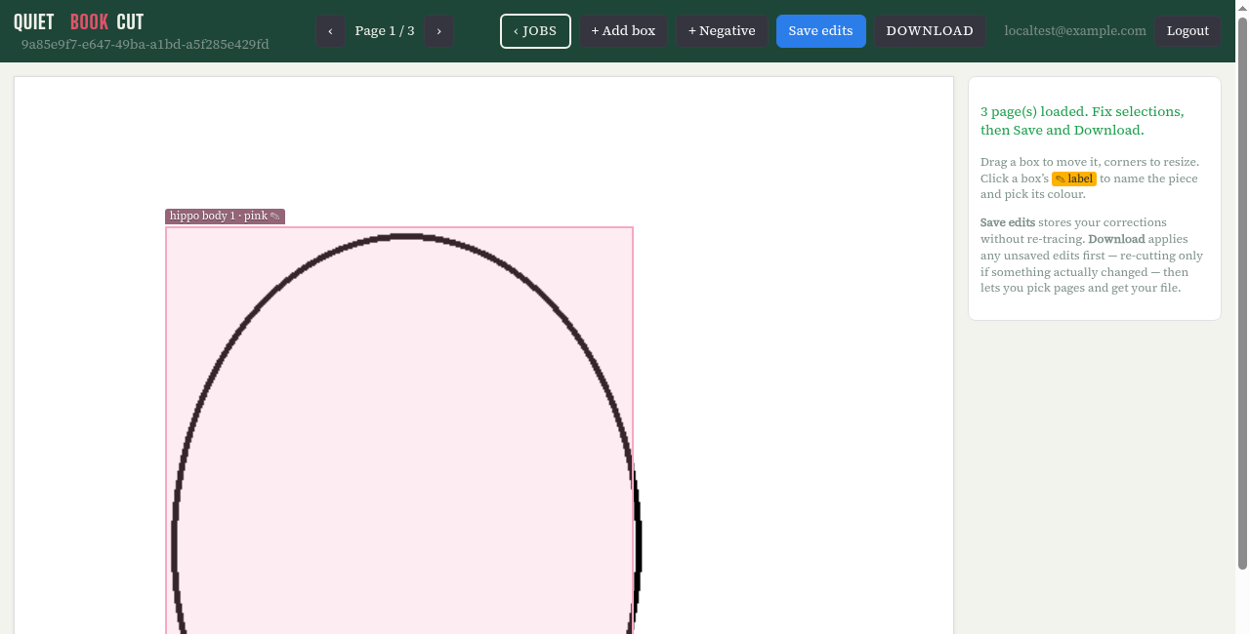
Task: Click the localtest@example.com account text
Action: (1075, 31)
